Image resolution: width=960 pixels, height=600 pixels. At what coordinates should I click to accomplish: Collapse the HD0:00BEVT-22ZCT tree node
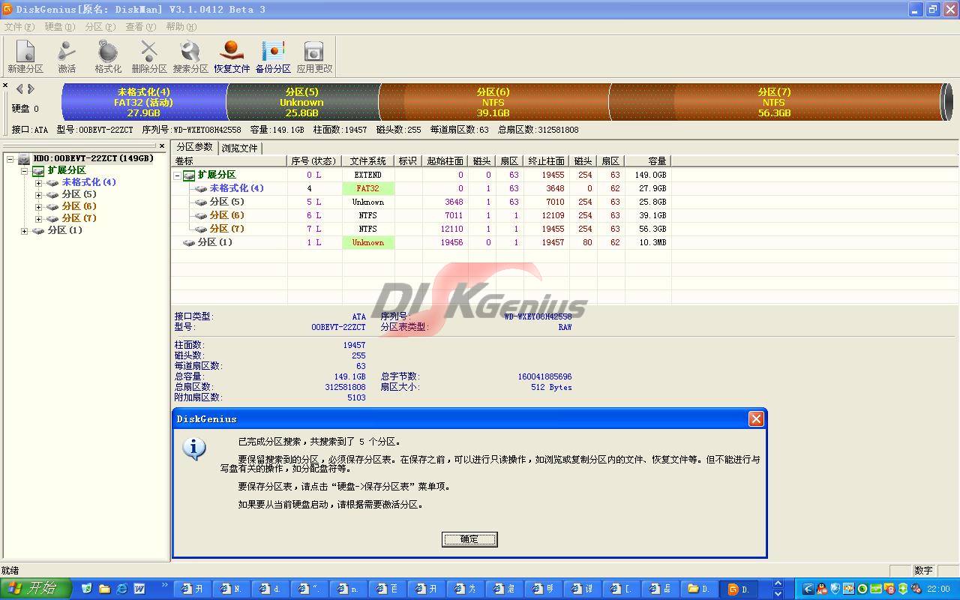coord(10,159)
